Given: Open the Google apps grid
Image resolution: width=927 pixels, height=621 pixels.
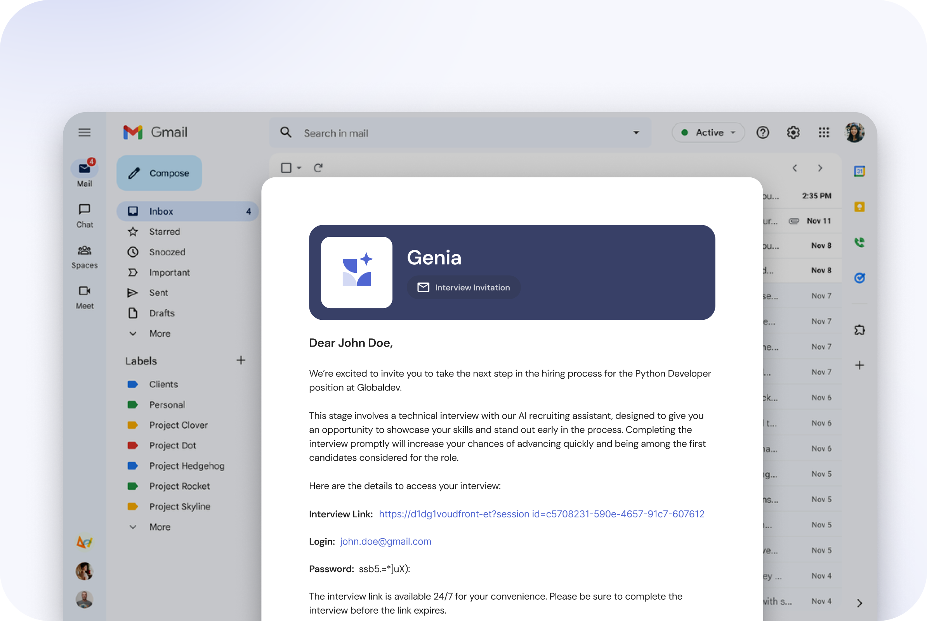Looking at the screenshot, I should point(824,132).
